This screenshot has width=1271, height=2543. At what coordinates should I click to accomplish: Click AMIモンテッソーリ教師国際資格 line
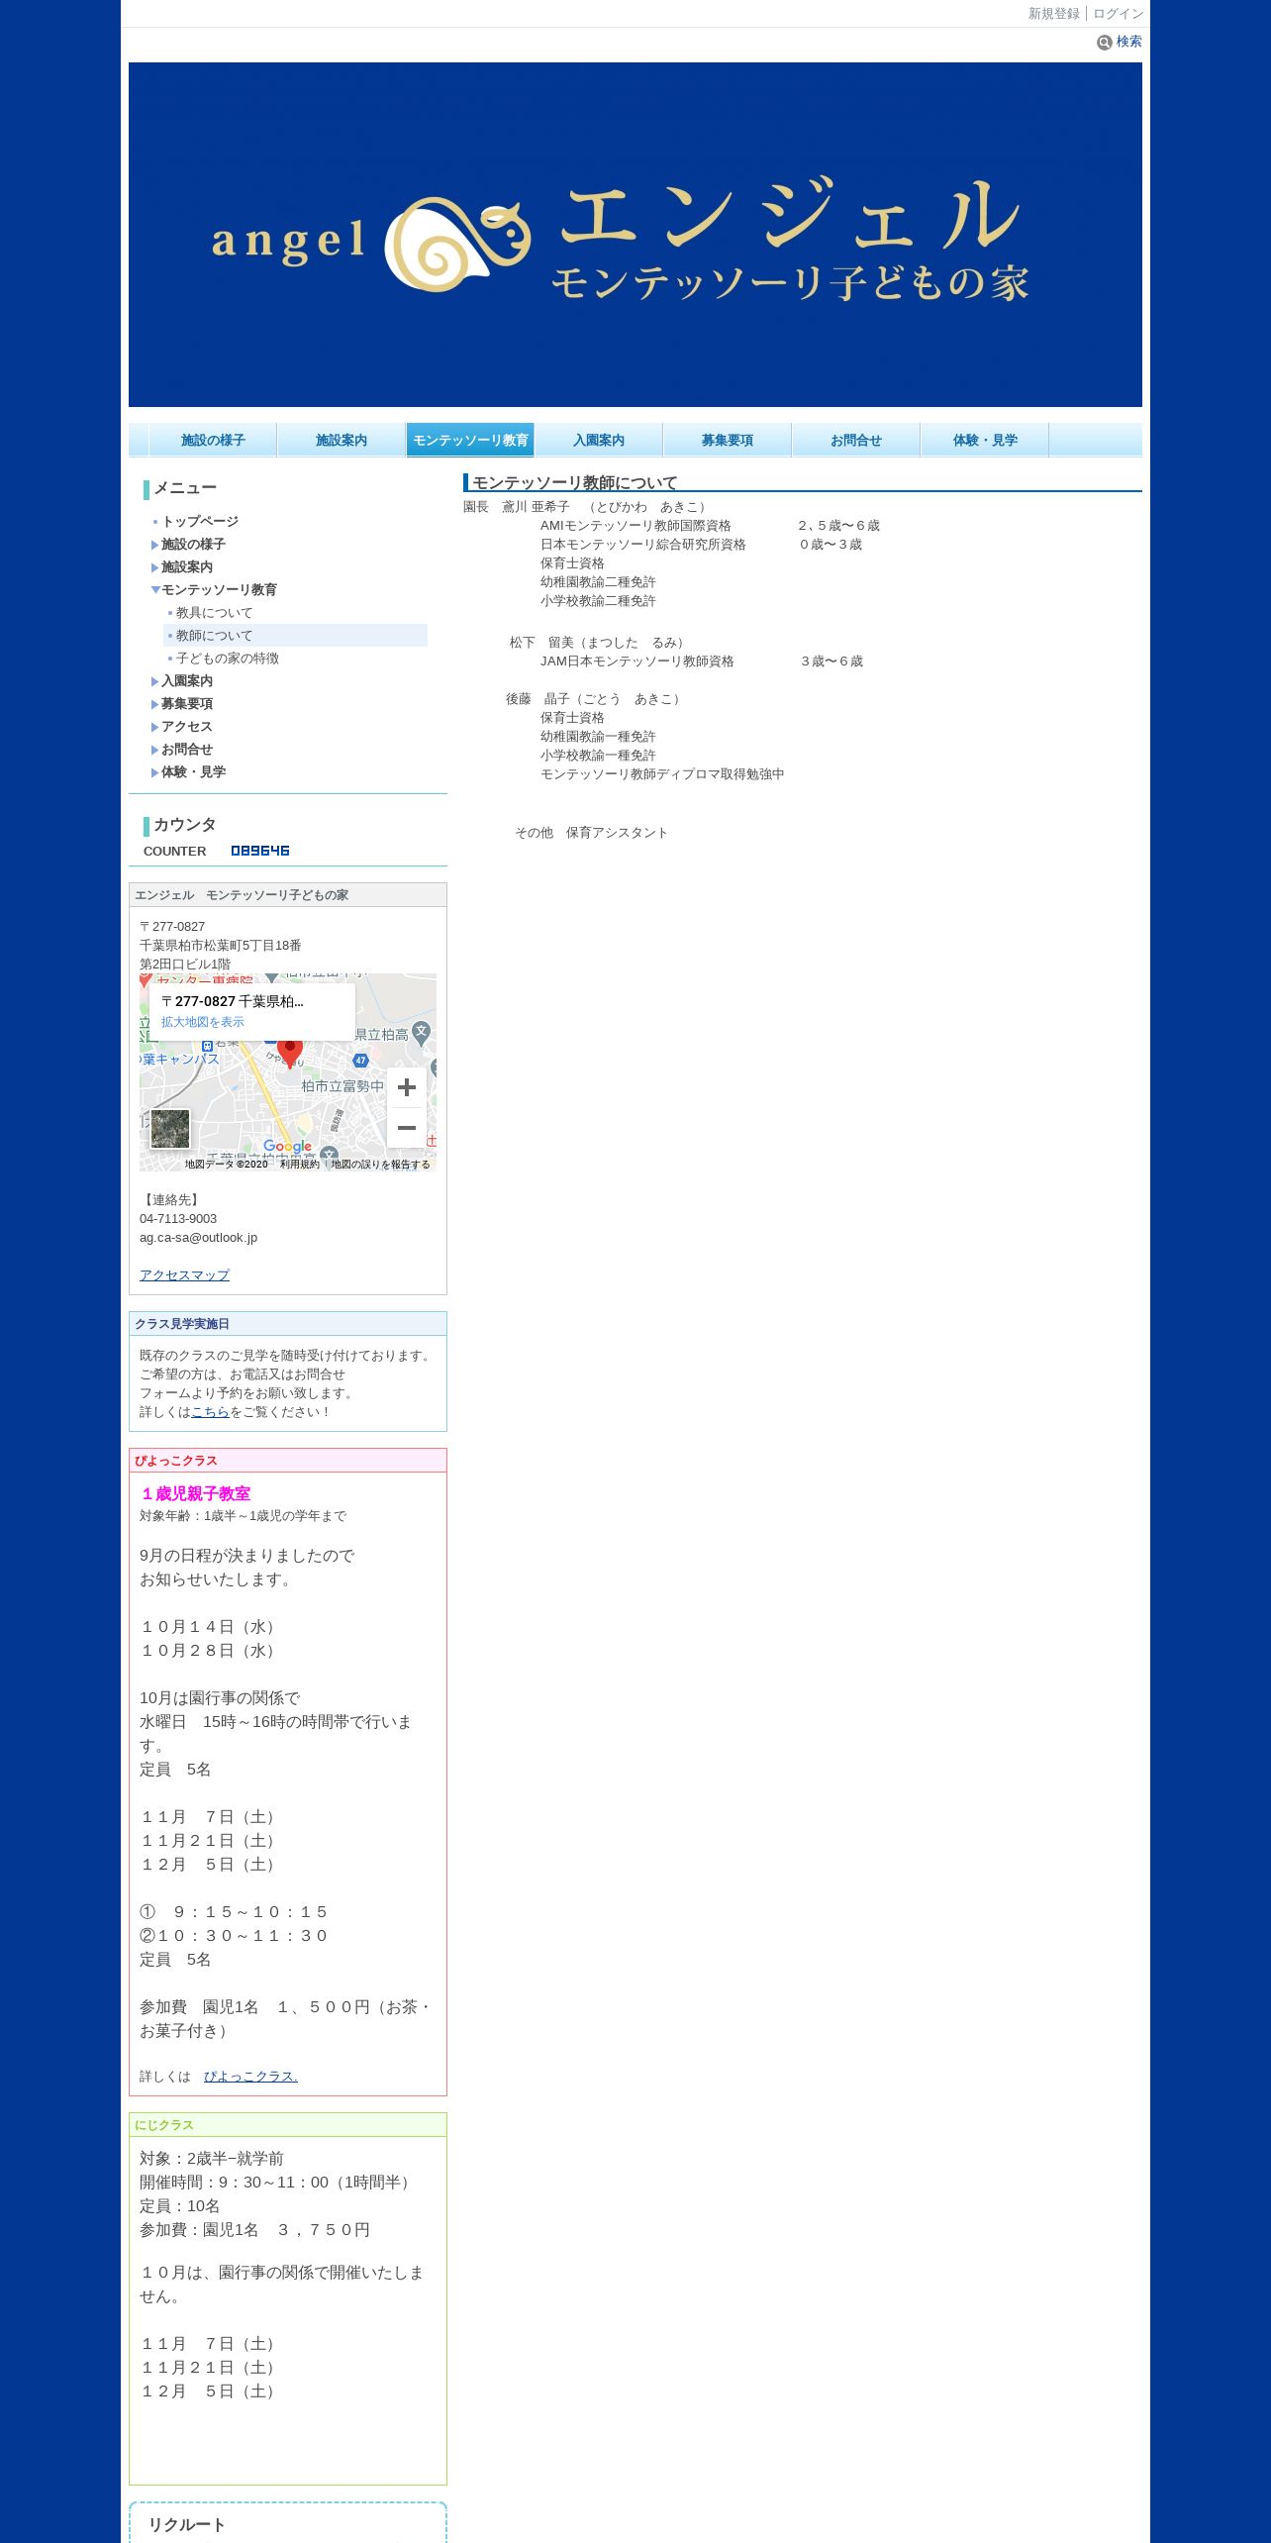click(x=635, y=526)
